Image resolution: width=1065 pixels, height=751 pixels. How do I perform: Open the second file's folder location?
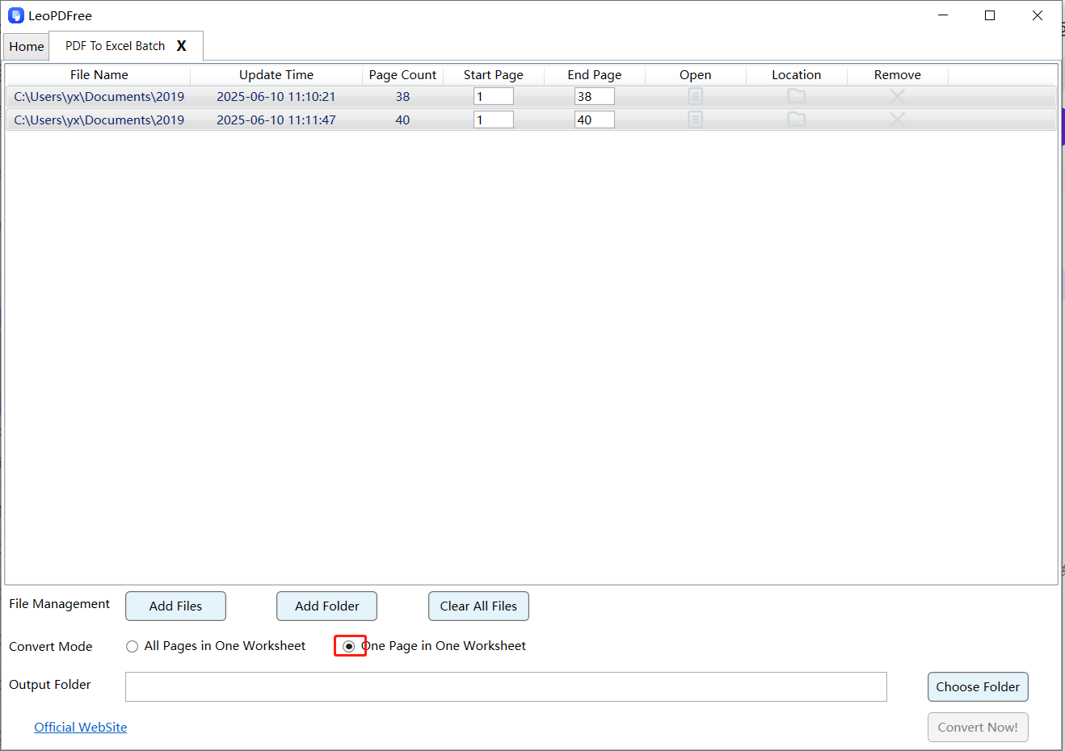click(796, 119)
